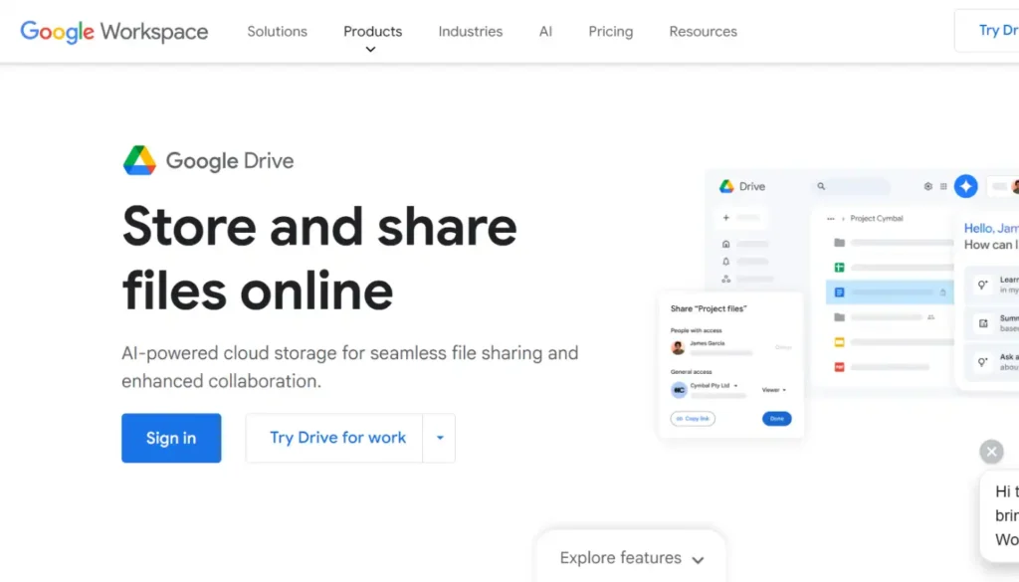Click the breadcrumb ellipsis before Project Cymbal
The height and width of the screenshot is (582, 1019).
(x=831, y=219)
